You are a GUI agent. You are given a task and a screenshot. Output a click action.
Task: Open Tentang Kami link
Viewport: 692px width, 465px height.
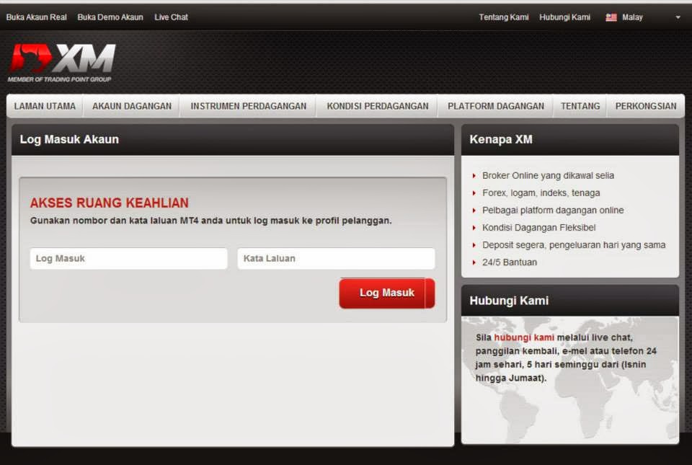click(x=504, y=17)
